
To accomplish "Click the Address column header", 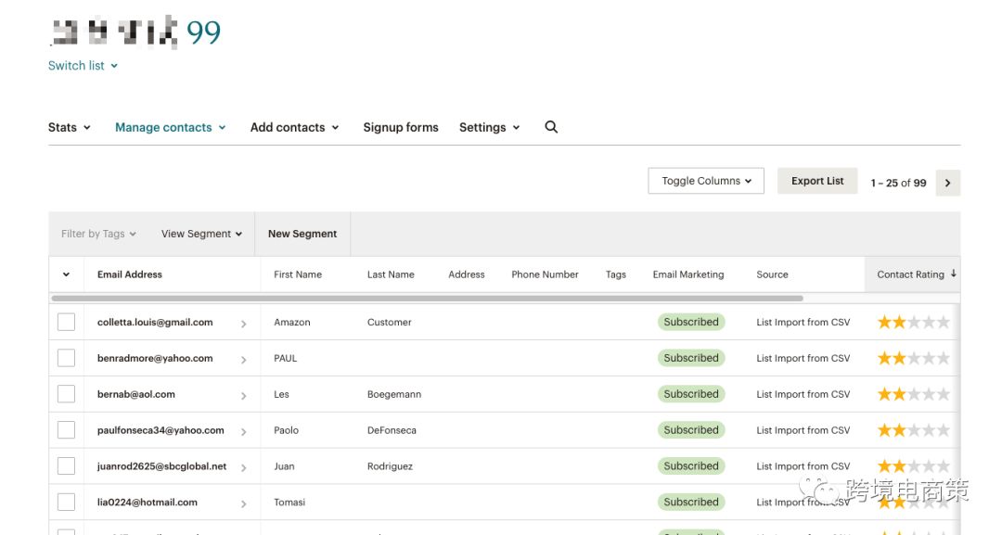I will point(467,274).
